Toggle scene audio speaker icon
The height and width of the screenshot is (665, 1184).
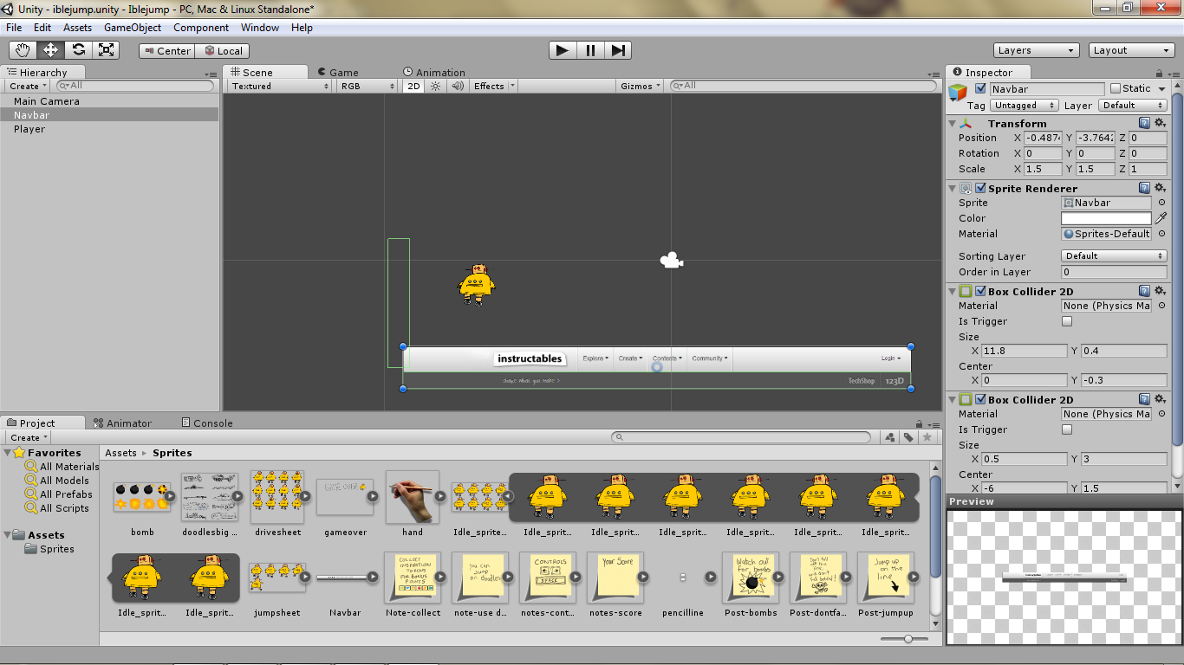pyautogui.click(x=456, y=86)
